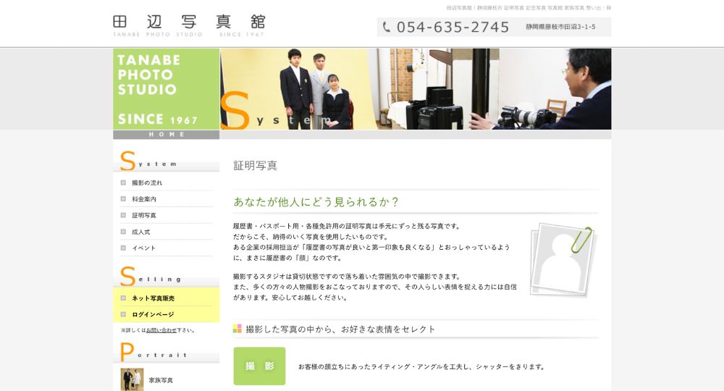Click the top-right site description tagline
The image size is (724, 391).
point(529,8)
